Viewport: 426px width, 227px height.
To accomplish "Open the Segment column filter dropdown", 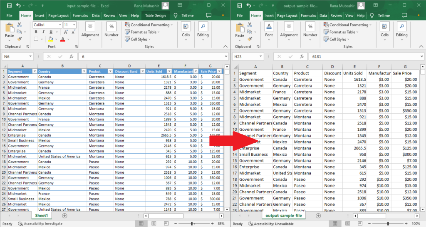I will 34,71.
